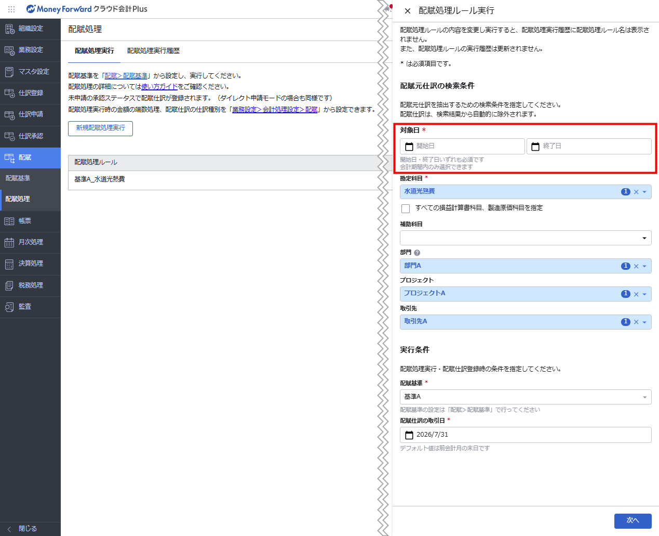Follow 業務設定> 会計処理設定> 配賦 link
Screen dimensions: 659x536
point(275,110)
